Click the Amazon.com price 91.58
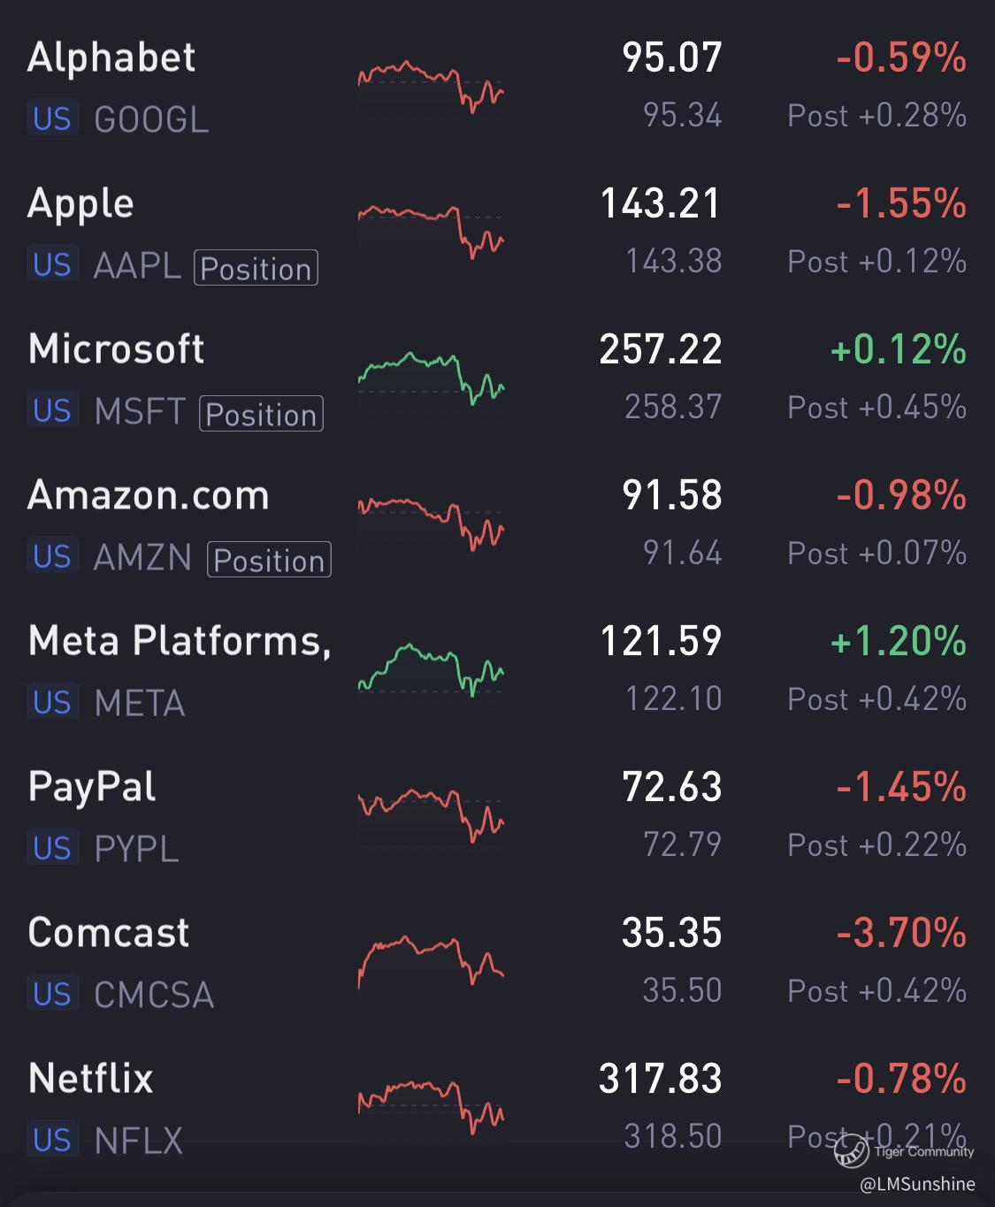Image resolution: width=995 pixels, height=1207 pixels. [x=672, y=495]
